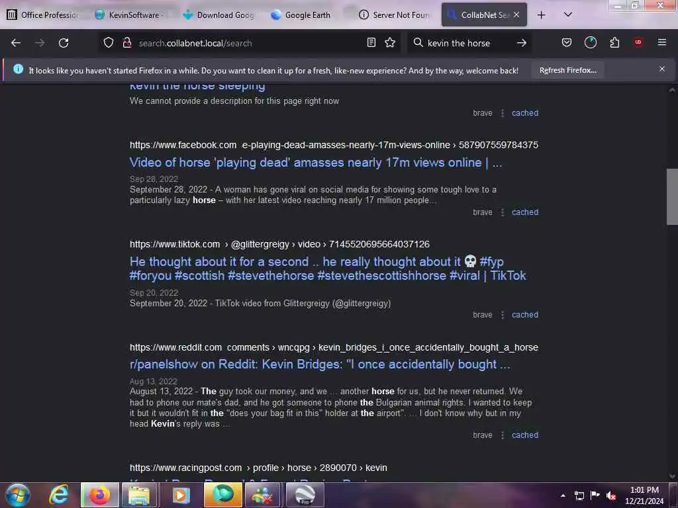Switch to the KevinSoftware tab
678x508 pixels.
[x=130, y=15]
